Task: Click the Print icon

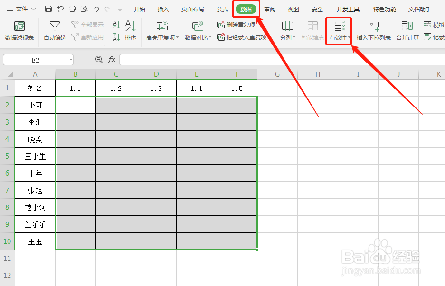Action: [x=72, y=9]
